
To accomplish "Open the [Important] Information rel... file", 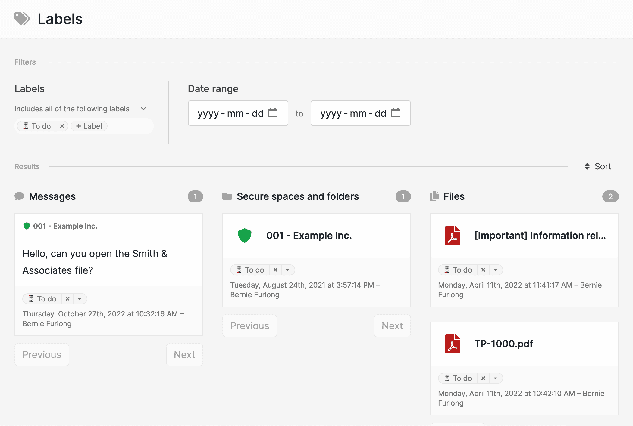I will [x=540, y=236].
